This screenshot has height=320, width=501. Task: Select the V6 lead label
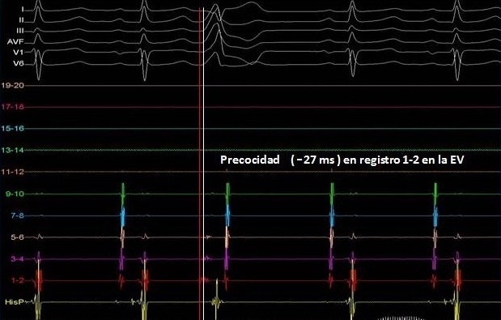point(19,63)
